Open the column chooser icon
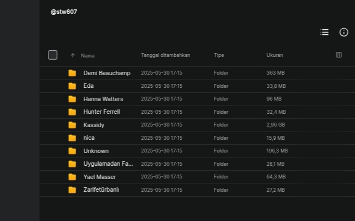Image resolution: width=355 pixels, height=221 pixels. pos(338,55)
